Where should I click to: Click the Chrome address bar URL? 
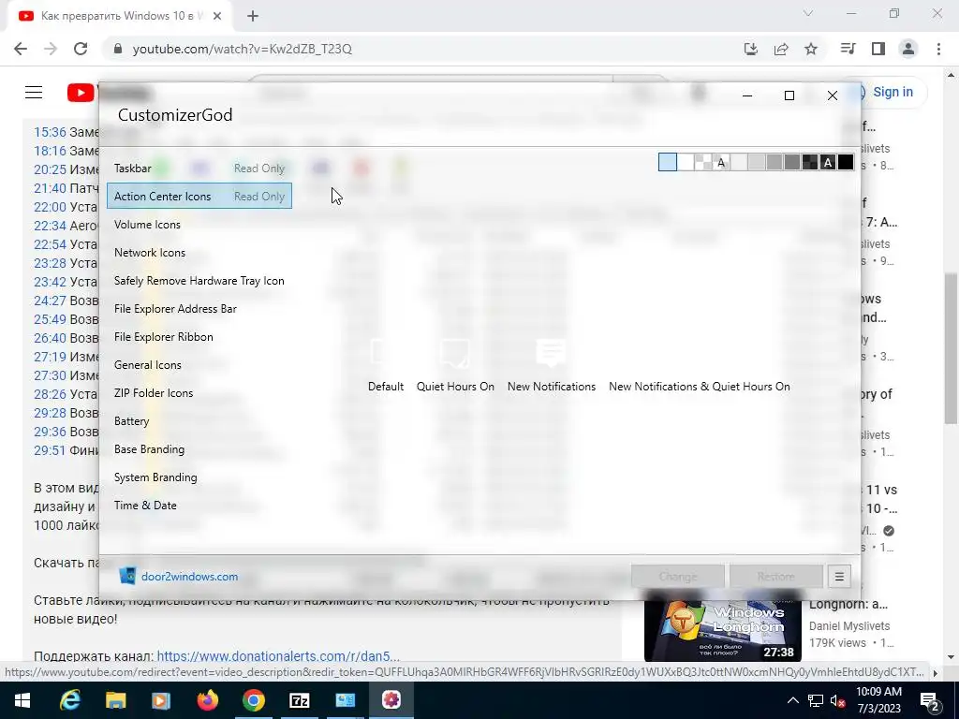(x=243, y=49)
